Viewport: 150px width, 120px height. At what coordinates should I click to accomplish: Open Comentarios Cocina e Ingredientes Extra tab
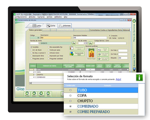(106, 30)
